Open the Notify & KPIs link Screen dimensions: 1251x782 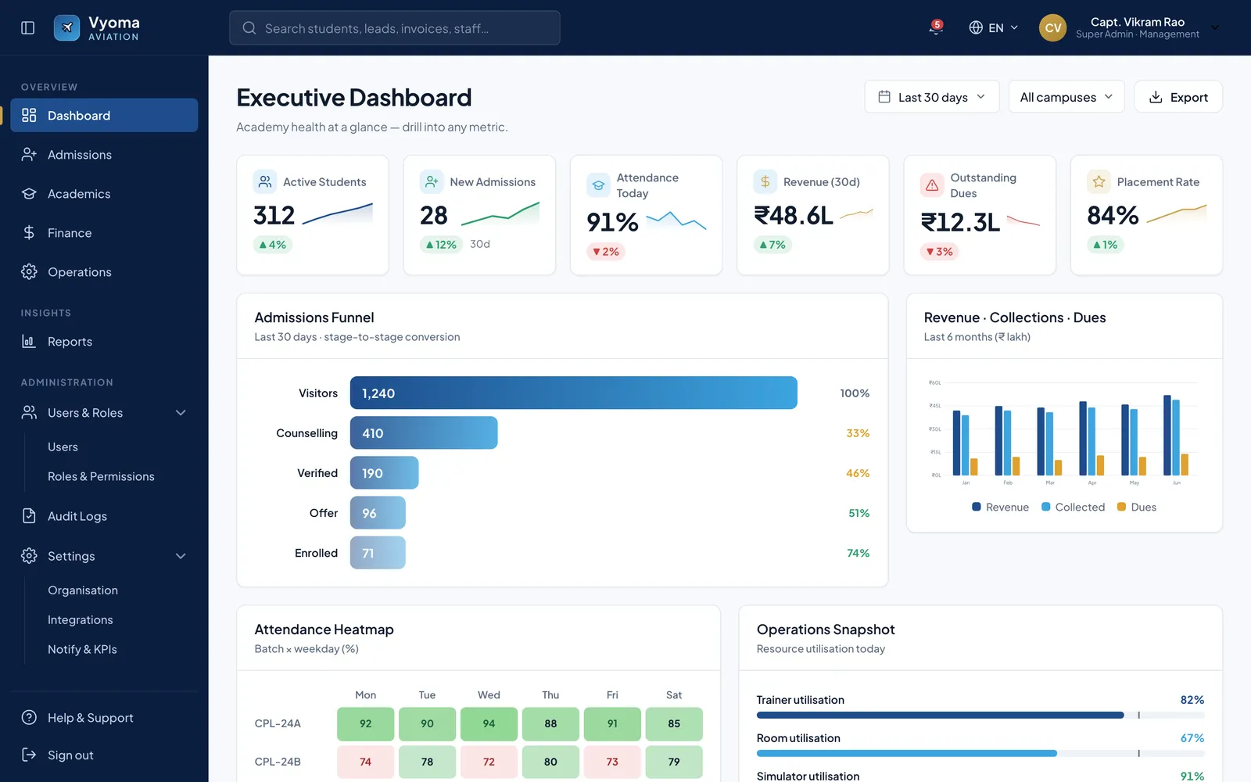[82, 650]
